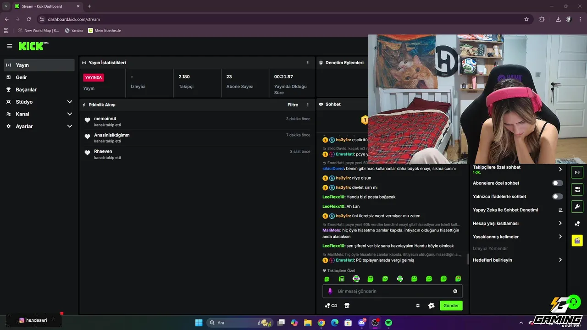Bookmark this page with the star icon

(526, 19)
